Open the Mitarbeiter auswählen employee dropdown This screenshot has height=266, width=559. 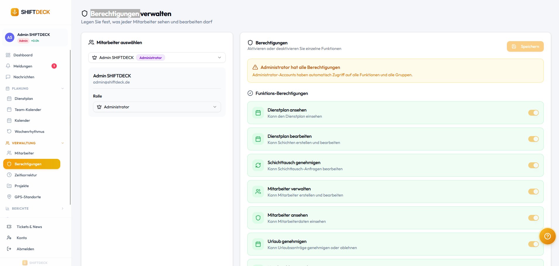[x=157, y=58]
